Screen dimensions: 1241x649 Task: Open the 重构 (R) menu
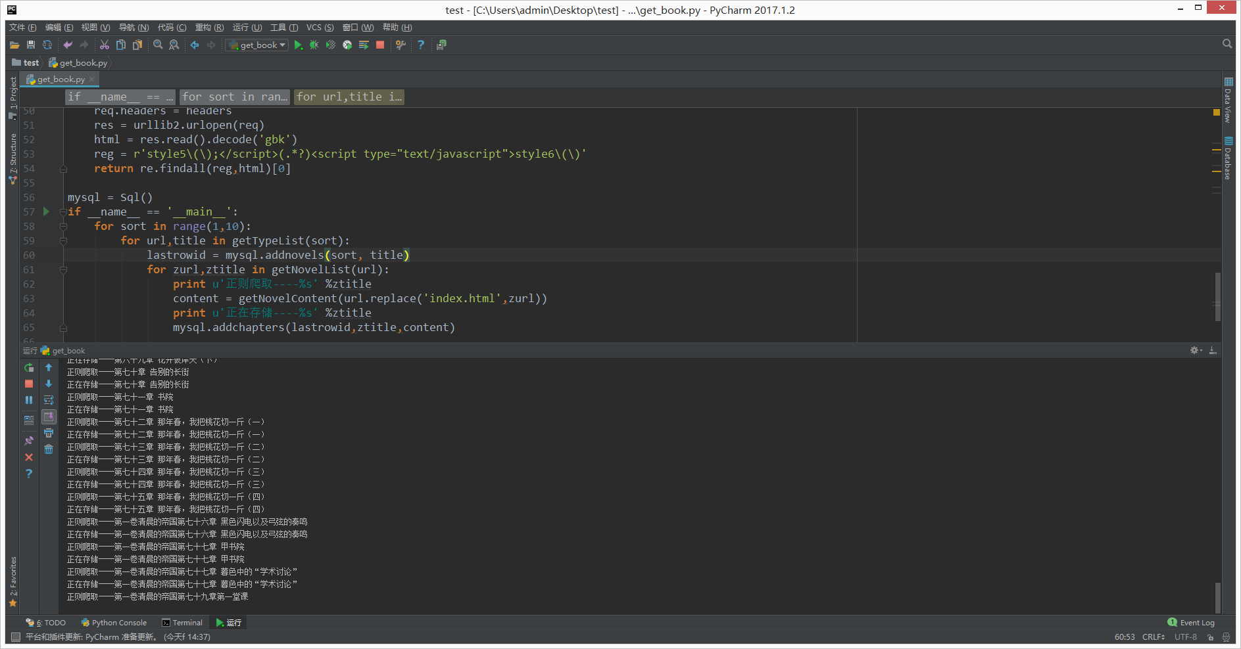pos(209,28)
